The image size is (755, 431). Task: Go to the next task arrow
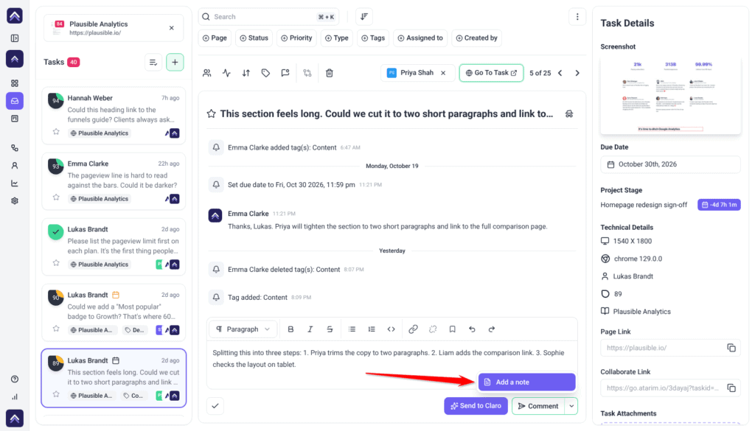pyautogui.click(x=577, y=73)
